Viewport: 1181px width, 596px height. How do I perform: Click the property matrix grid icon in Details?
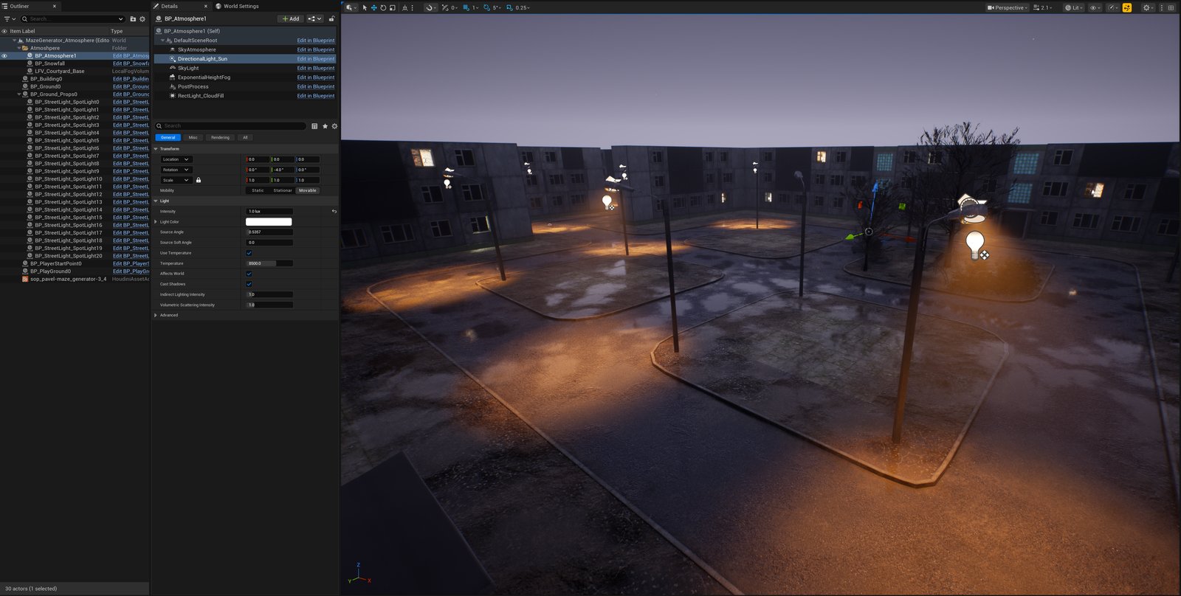point(314,126)
